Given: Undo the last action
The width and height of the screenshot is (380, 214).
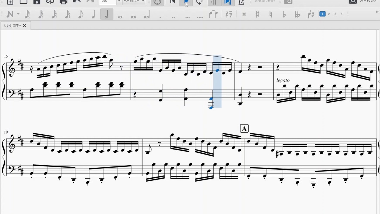Looking at the screenshot, I should pyautogui.click(x=77, y=2).
